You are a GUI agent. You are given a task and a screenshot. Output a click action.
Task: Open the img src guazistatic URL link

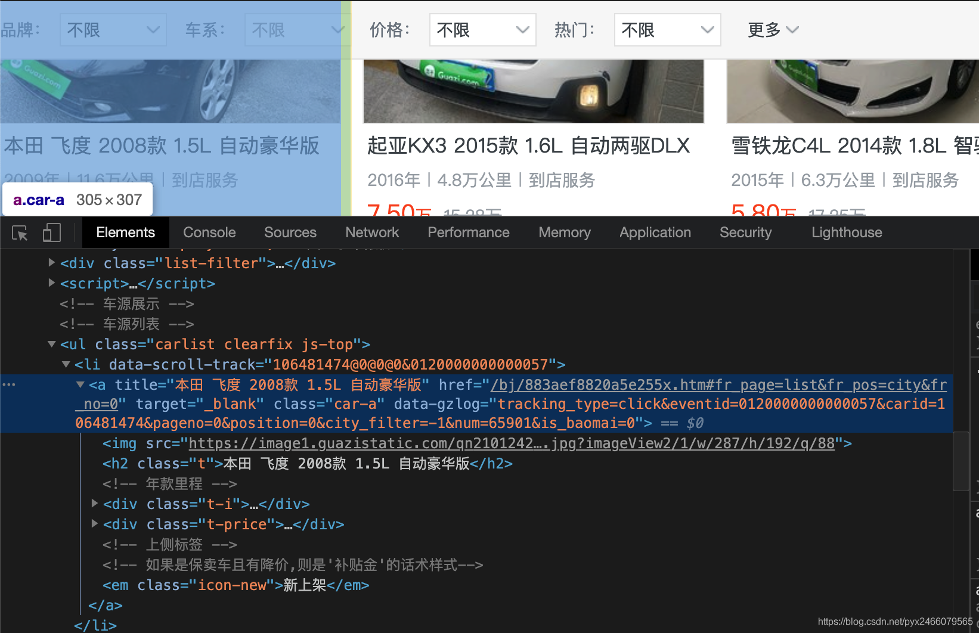point(512,443)
